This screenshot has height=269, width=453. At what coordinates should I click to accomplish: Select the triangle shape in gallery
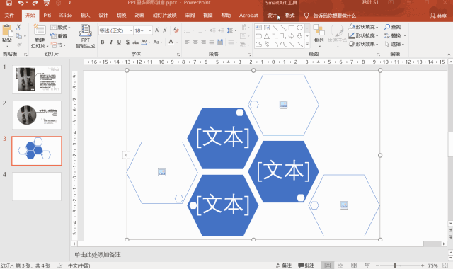267,36
